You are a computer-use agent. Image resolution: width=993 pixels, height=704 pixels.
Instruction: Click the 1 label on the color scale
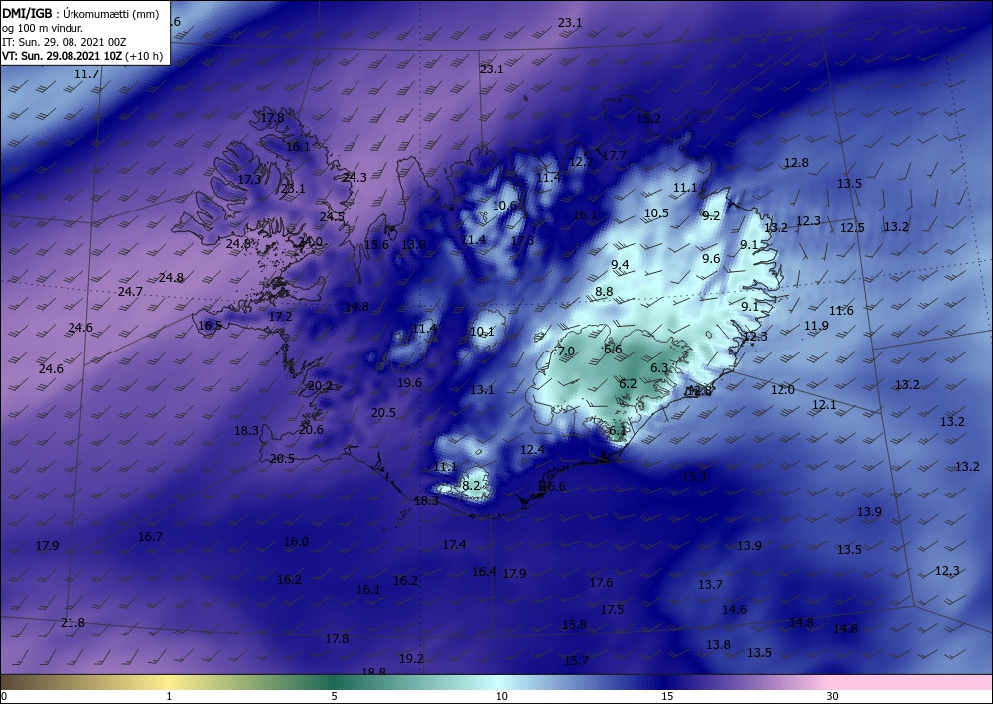(x=169, y=697)
